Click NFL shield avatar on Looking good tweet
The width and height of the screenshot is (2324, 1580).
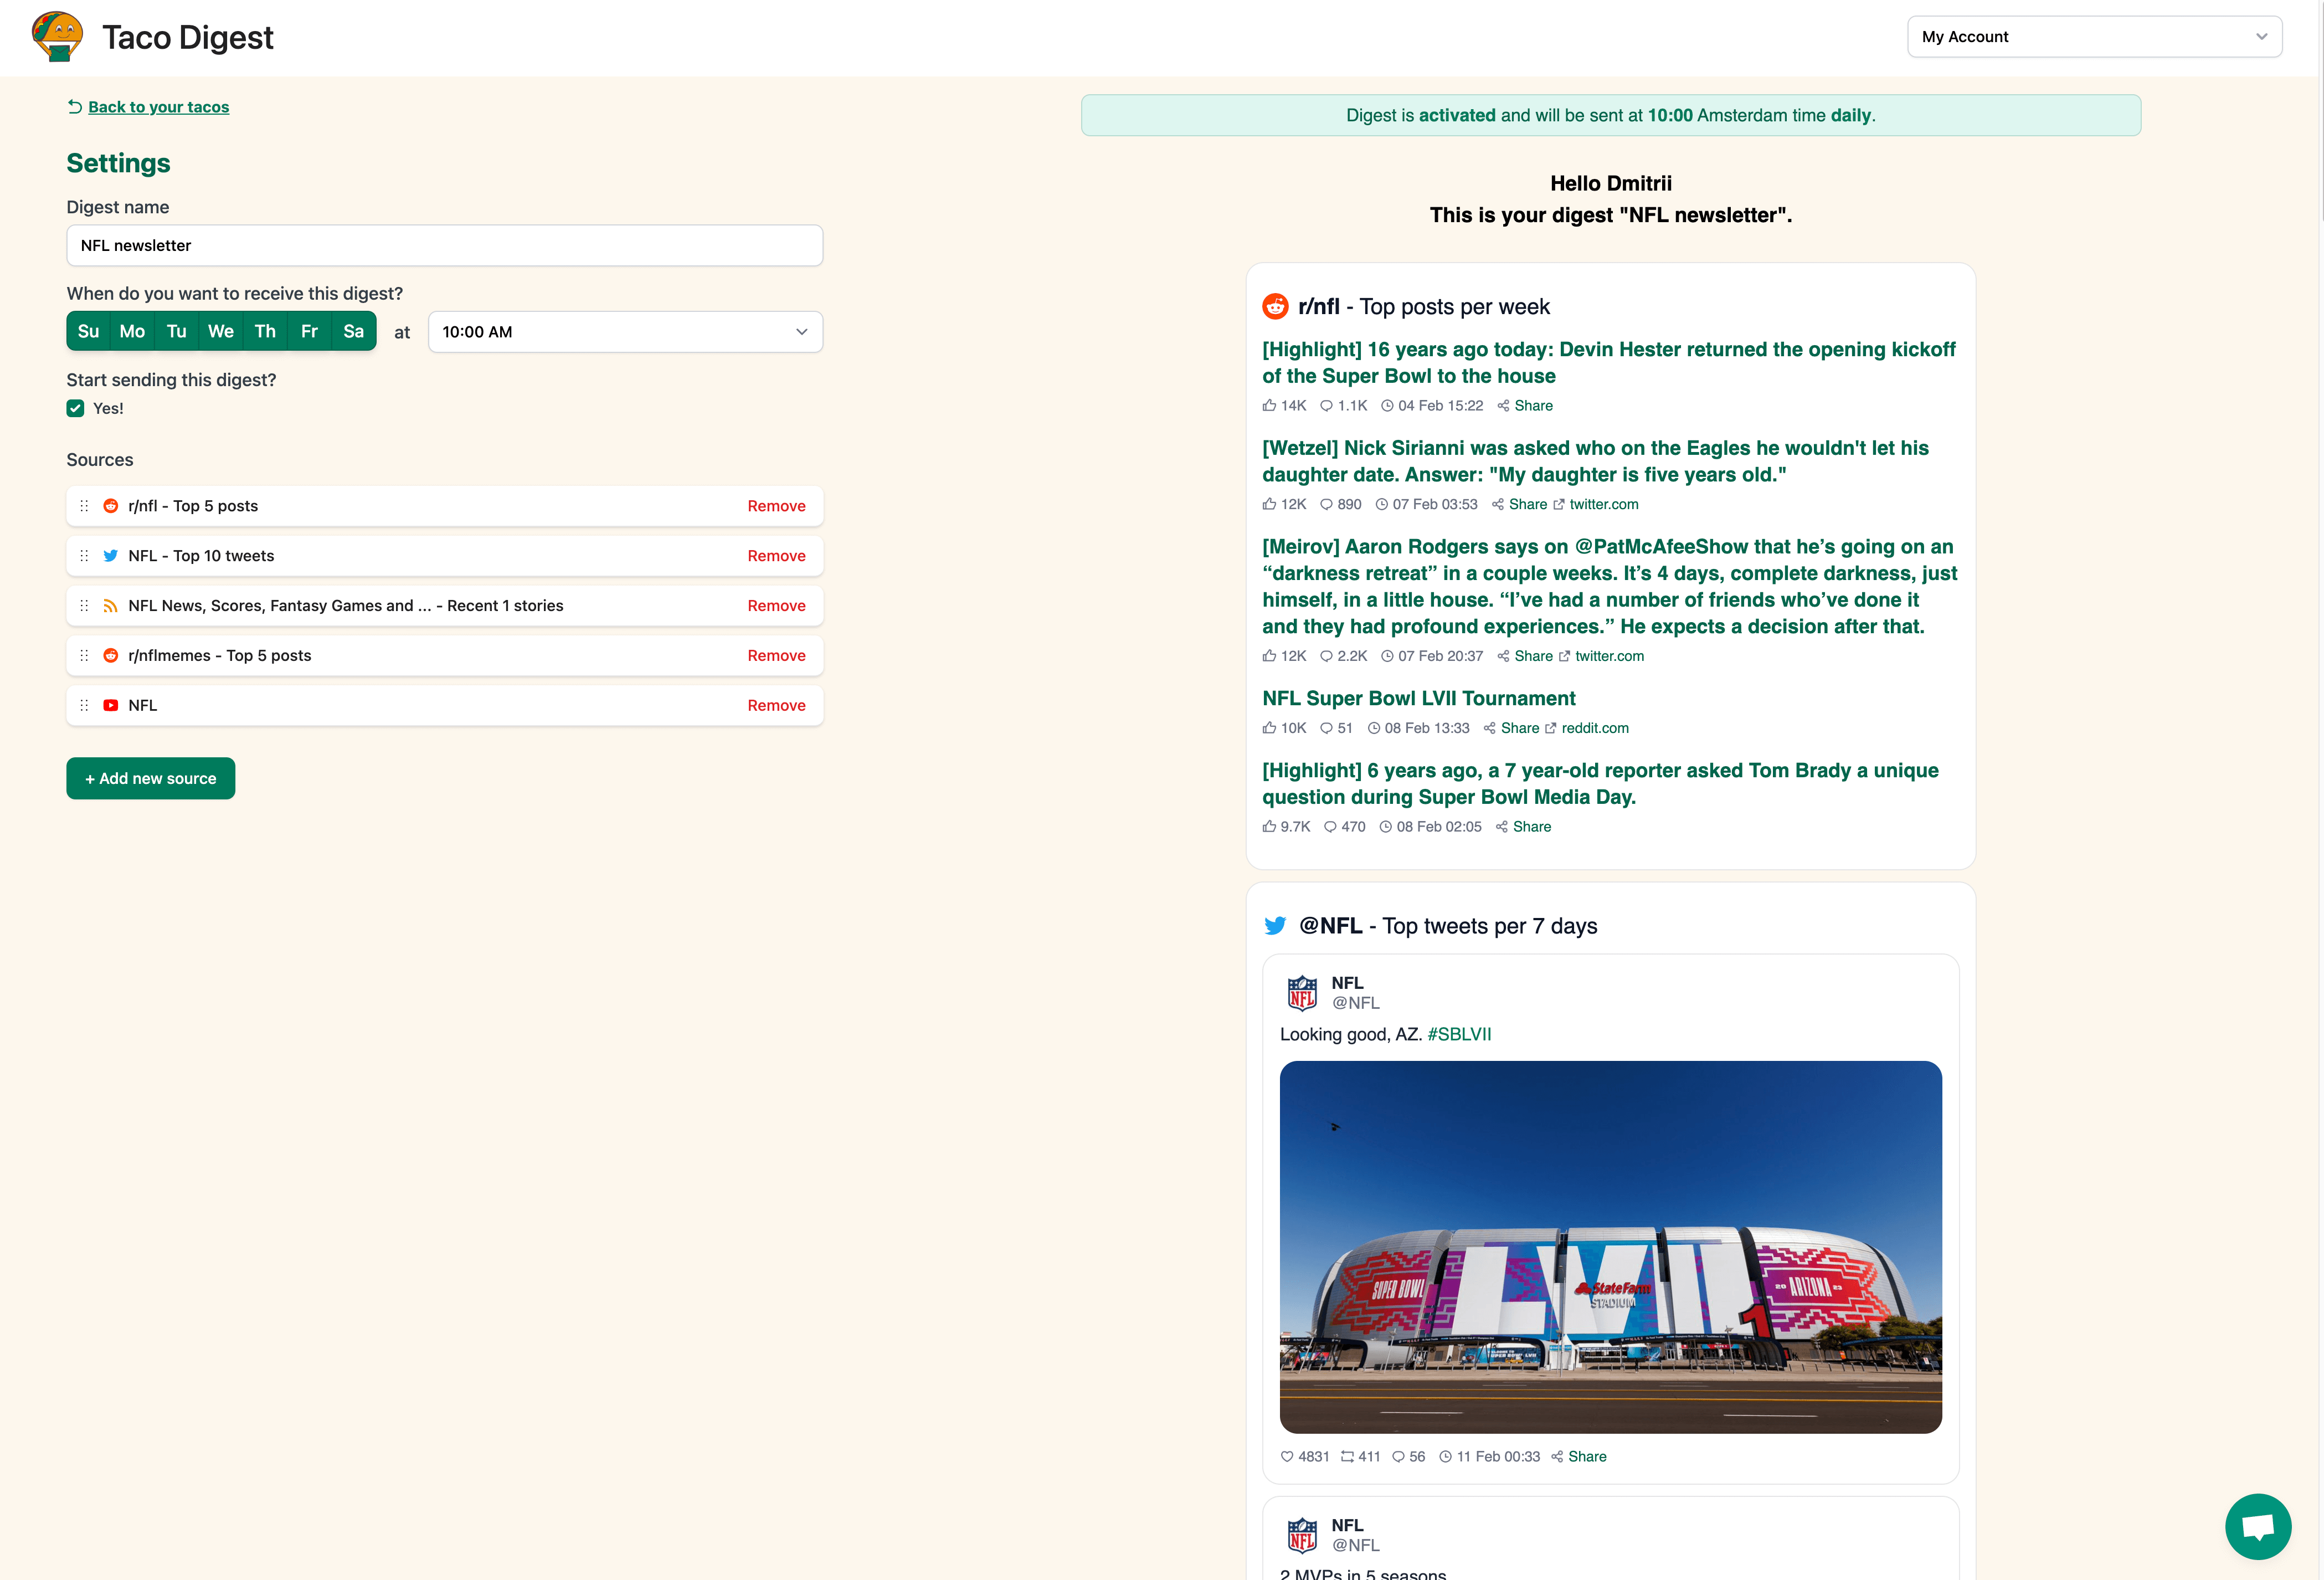coord(1302,993)
